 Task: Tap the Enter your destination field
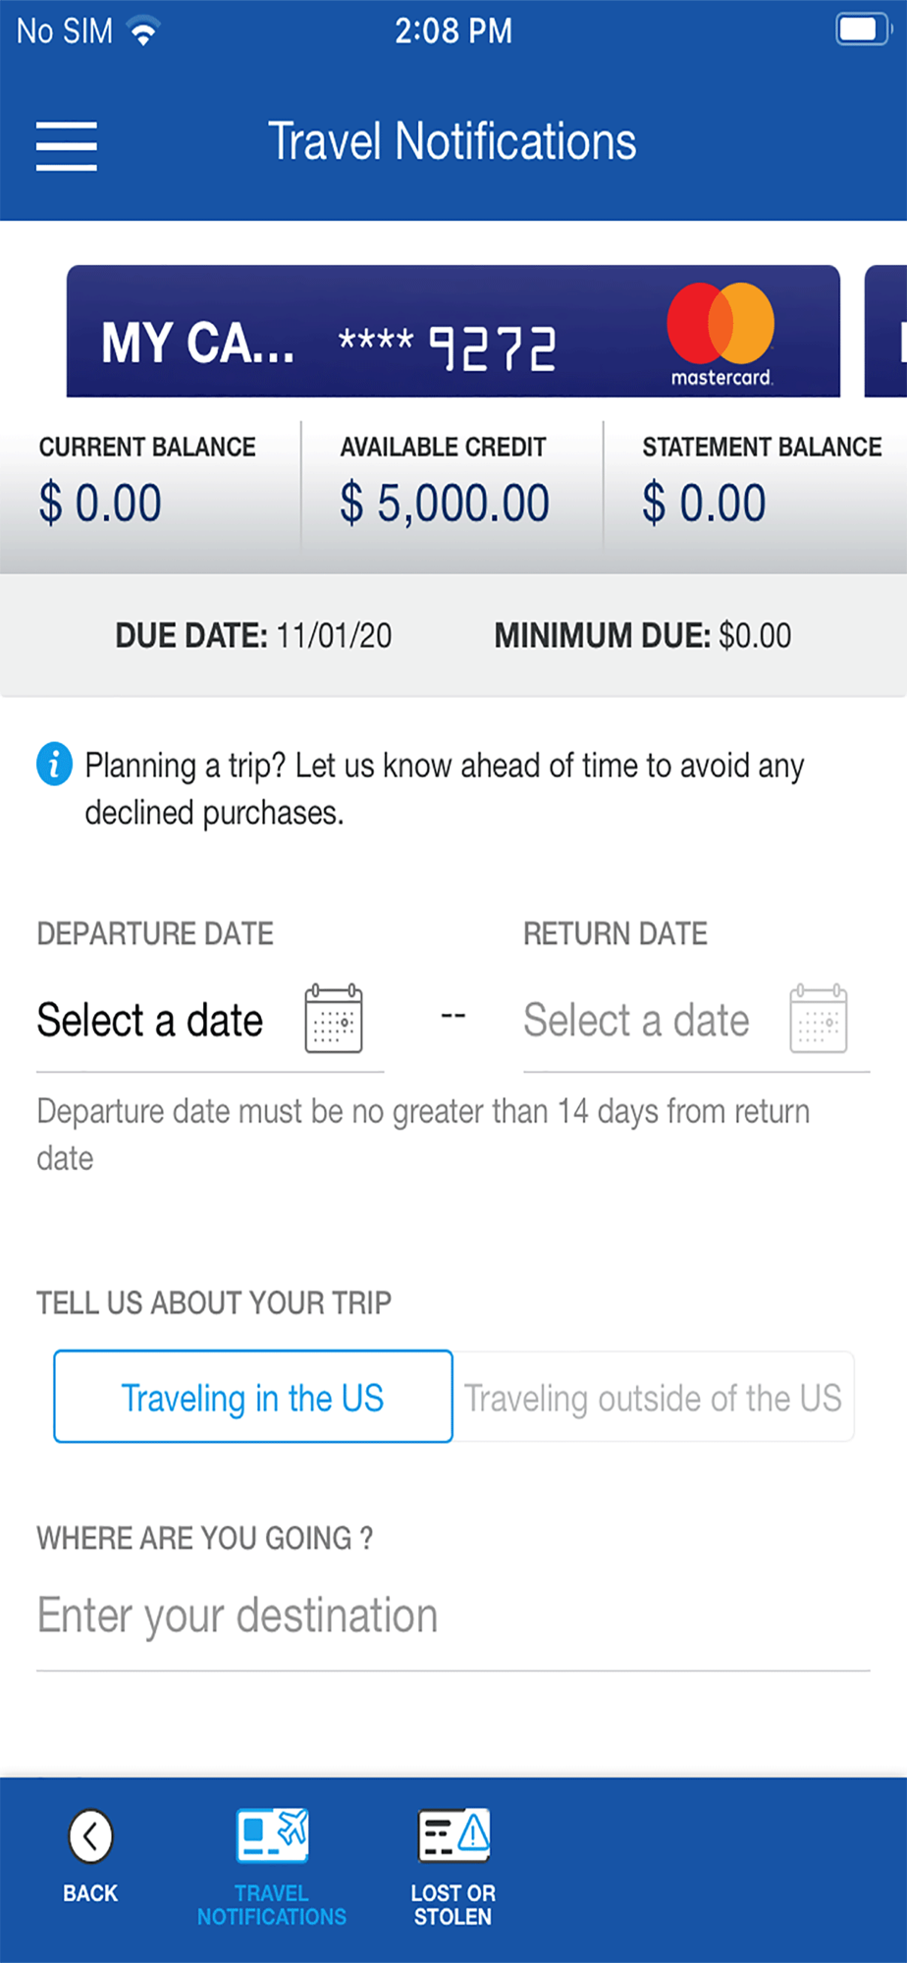click(x=453, y=1617)
